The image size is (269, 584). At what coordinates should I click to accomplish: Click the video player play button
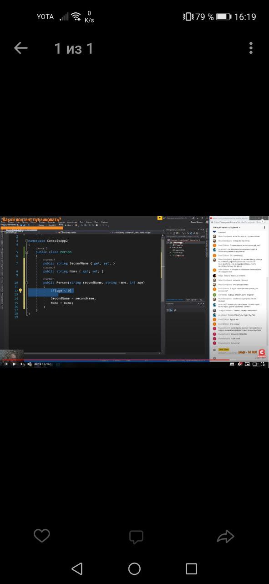[14, 364]
